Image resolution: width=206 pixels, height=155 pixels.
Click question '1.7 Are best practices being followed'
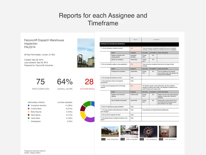click(x=114, y=111)
